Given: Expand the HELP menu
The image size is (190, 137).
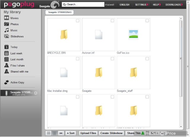Looking at the screenshot, I should pyautogui.click(x=157, y=5).
